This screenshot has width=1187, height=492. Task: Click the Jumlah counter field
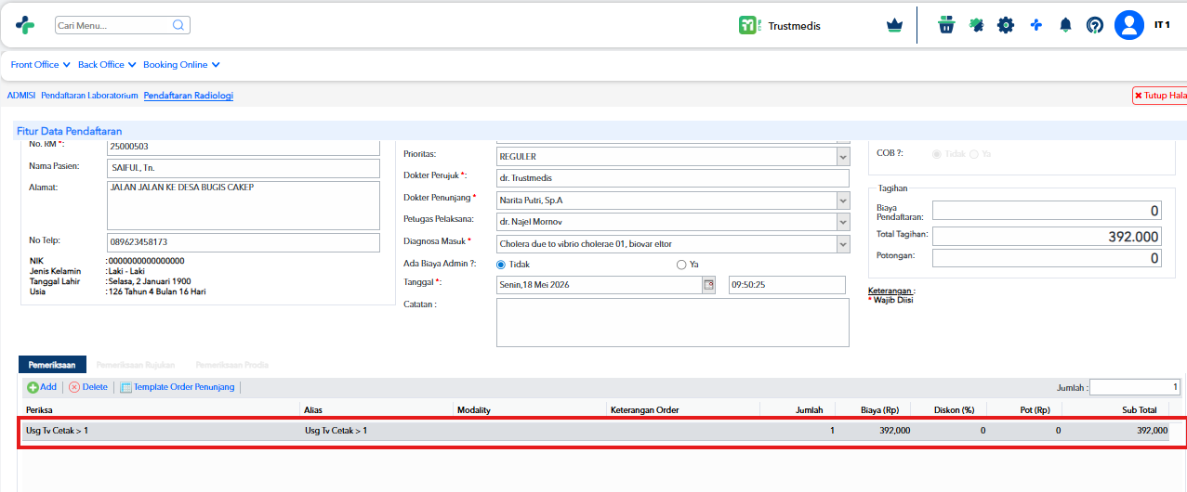[1135, 387]
